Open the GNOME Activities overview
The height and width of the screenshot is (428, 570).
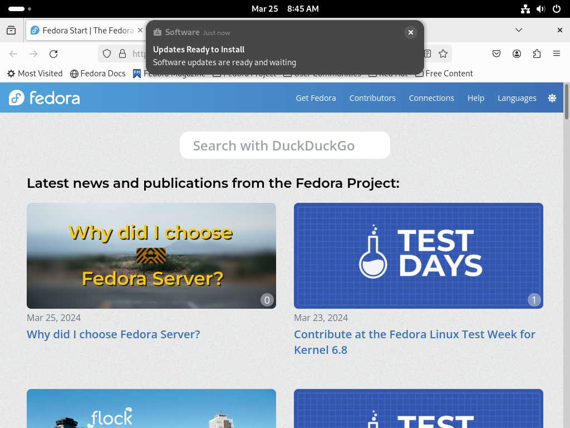pyautogui.click(x=19, y=9)
